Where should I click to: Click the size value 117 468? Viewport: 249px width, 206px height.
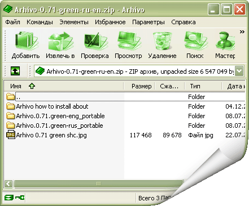click(141, 135)
